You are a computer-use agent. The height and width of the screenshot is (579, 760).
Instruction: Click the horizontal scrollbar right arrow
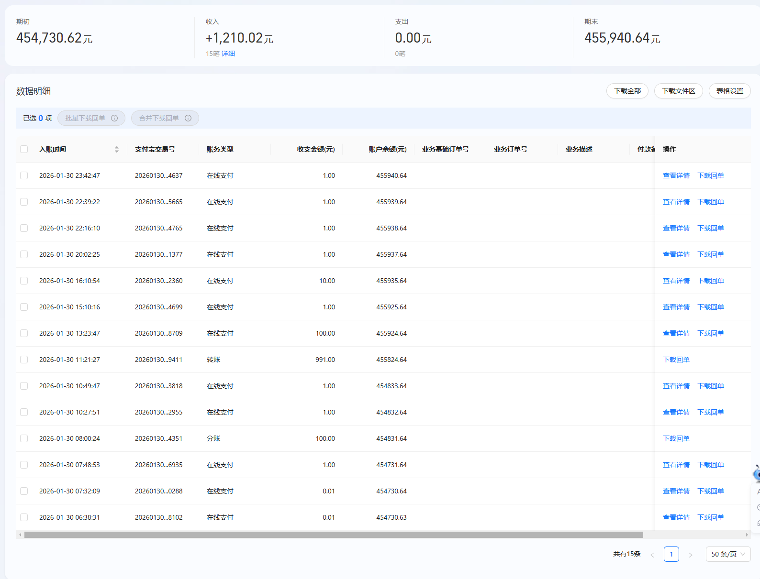point(747,535)
